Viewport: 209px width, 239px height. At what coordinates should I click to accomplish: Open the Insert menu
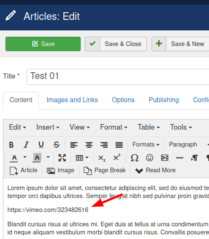coord(48,127)
